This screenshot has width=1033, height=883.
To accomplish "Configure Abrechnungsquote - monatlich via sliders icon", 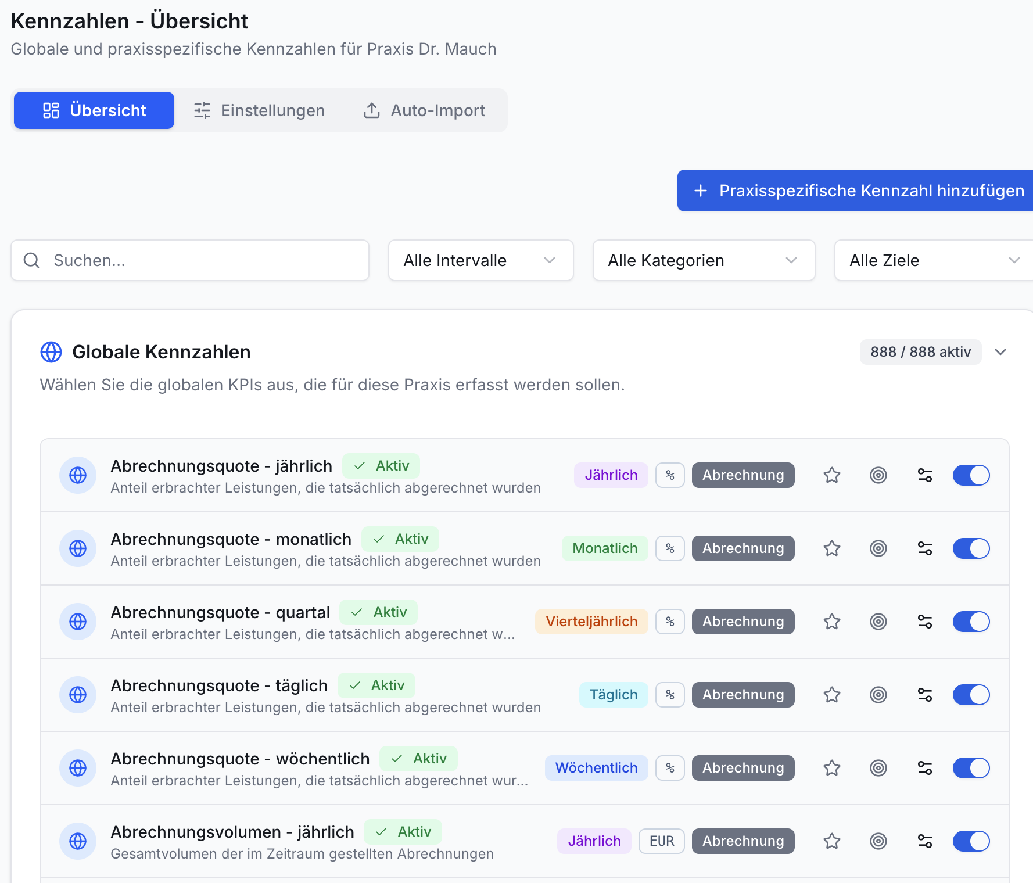I will [925, 548].
